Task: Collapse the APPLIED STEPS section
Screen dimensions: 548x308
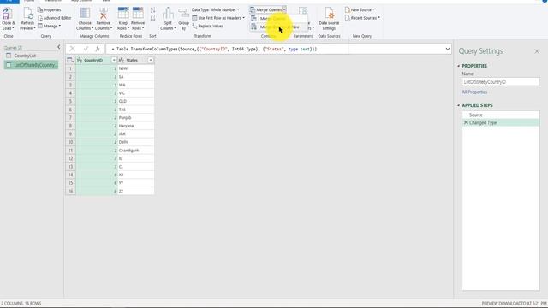Action: (459, 105)
